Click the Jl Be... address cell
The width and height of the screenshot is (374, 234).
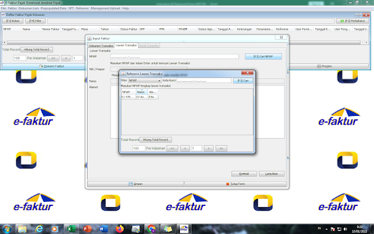pos(153,97)
